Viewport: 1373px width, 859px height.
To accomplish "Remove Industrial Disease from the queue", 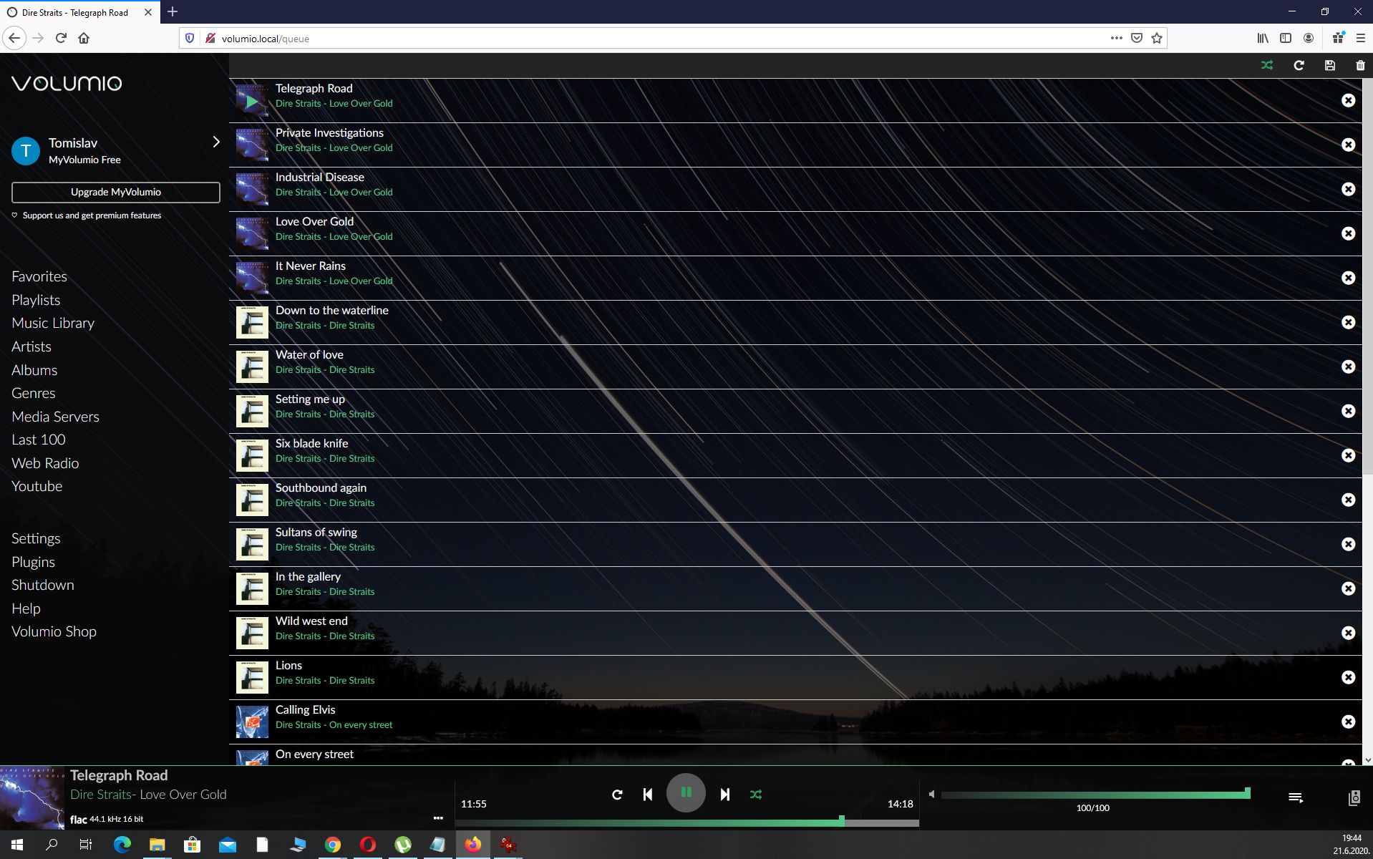I will 1348,189.
